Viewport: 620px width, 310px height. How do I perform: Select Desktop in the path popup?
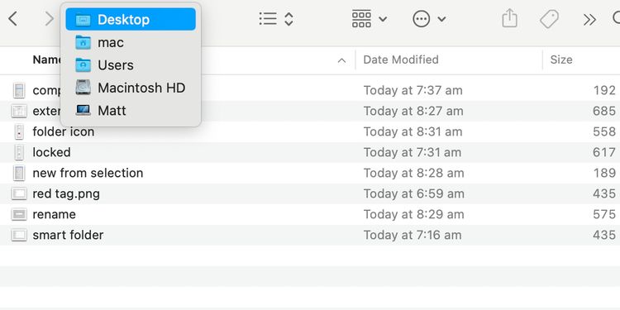click(x=131, y=19)
